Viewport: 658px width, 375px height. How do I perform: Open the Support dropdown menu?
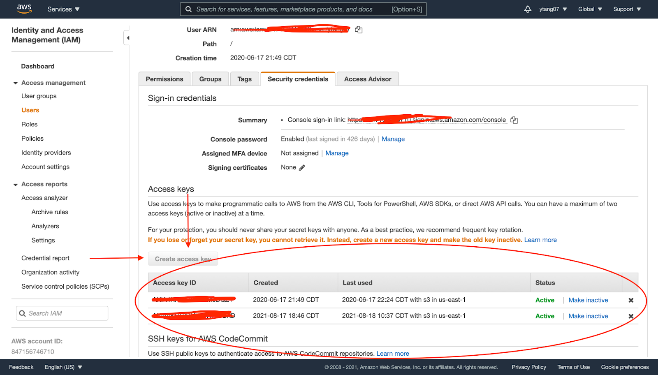(627, 9)
